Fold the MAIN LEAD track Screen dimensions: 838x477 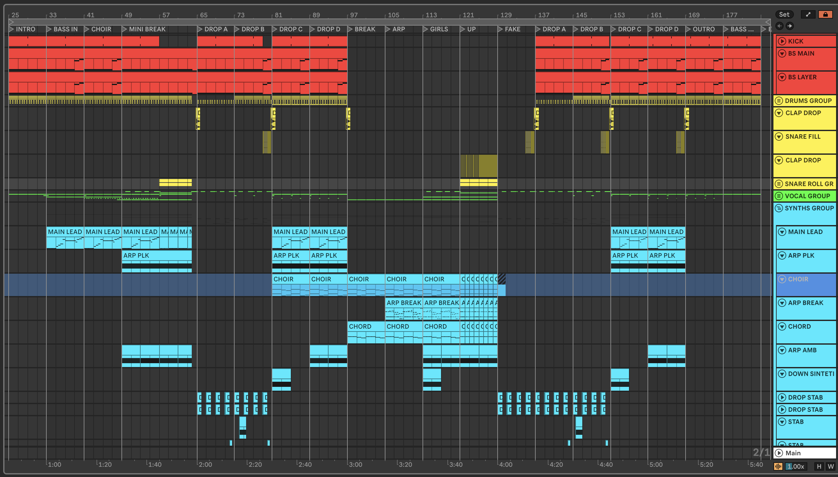pos(782,232)
